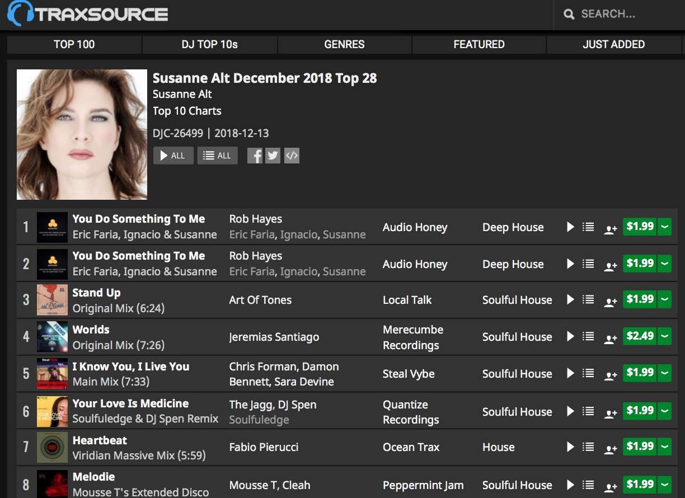Get the chart embed code
This screenshot has height=498, width=685.
pos(292,155)
